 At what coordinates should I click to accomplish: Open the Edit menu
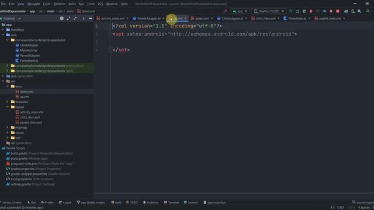coord(12,4)
